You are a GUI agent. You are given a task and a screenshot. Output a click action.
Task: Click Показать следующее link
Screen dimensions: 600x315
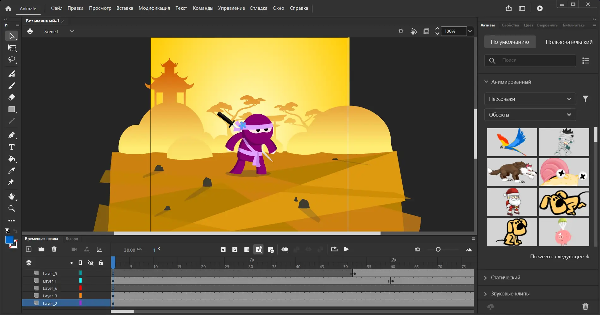(x=559, y=256)
